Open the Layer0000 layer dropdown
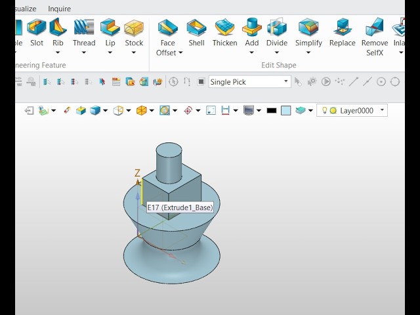Viewport: 420px width, 315px height. coord(352,110)
